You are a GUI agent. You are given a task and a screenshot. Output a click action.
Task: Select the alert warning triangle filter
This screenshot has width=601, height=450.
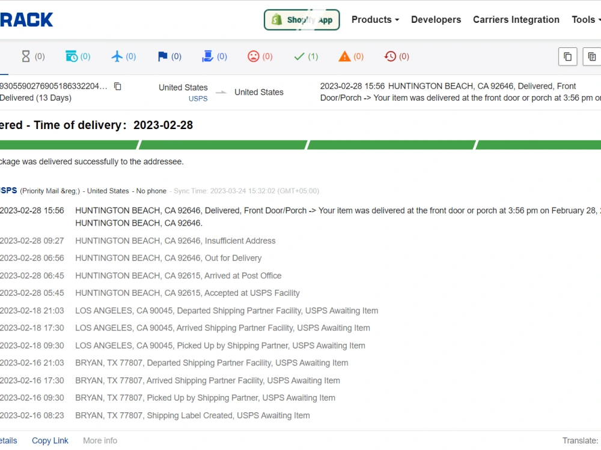coord(351,56)
